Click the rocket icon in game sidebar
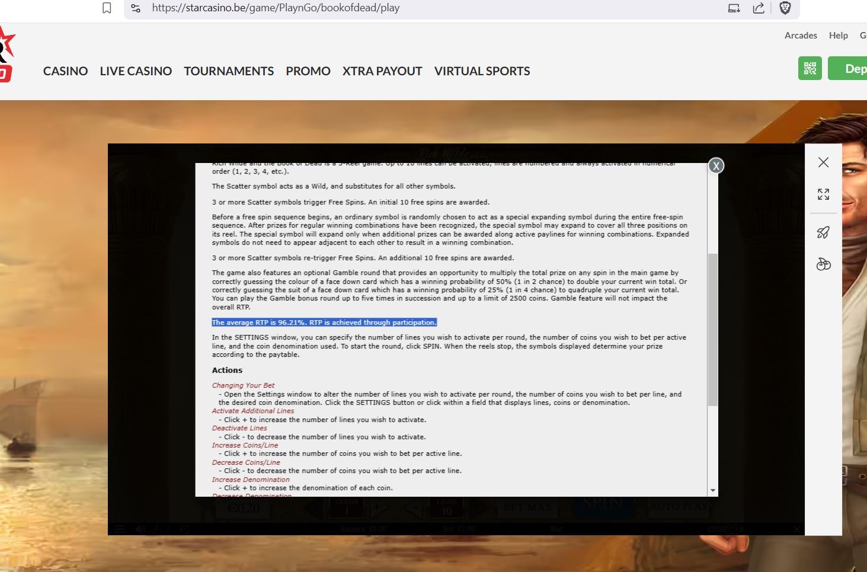The width and height of the screenshot is (867, 572). pos(823,232)
